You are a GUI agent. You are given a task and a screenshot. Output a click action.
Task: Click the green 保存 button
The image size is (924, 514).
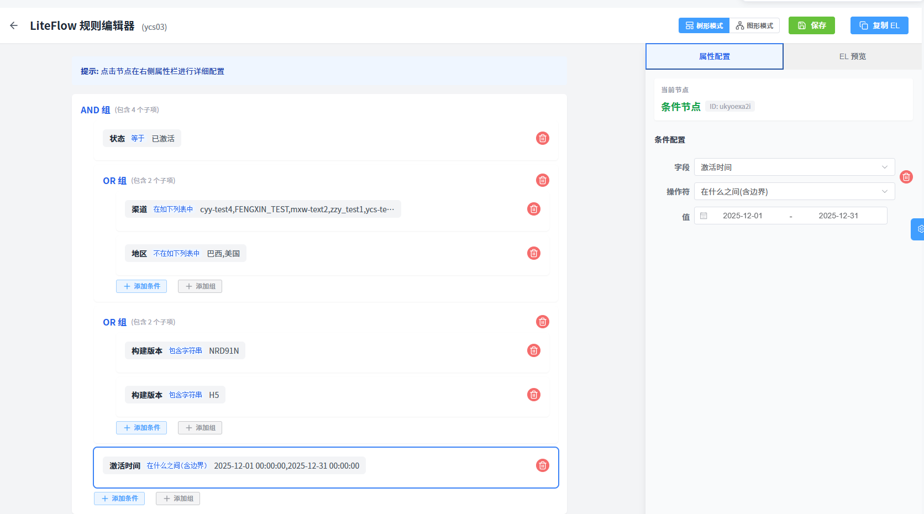(x=811, y=25)
